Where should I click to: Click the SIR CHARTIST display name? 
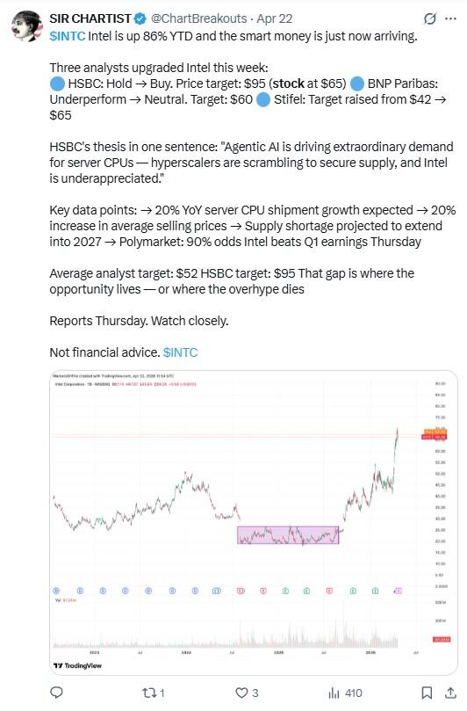90,18
